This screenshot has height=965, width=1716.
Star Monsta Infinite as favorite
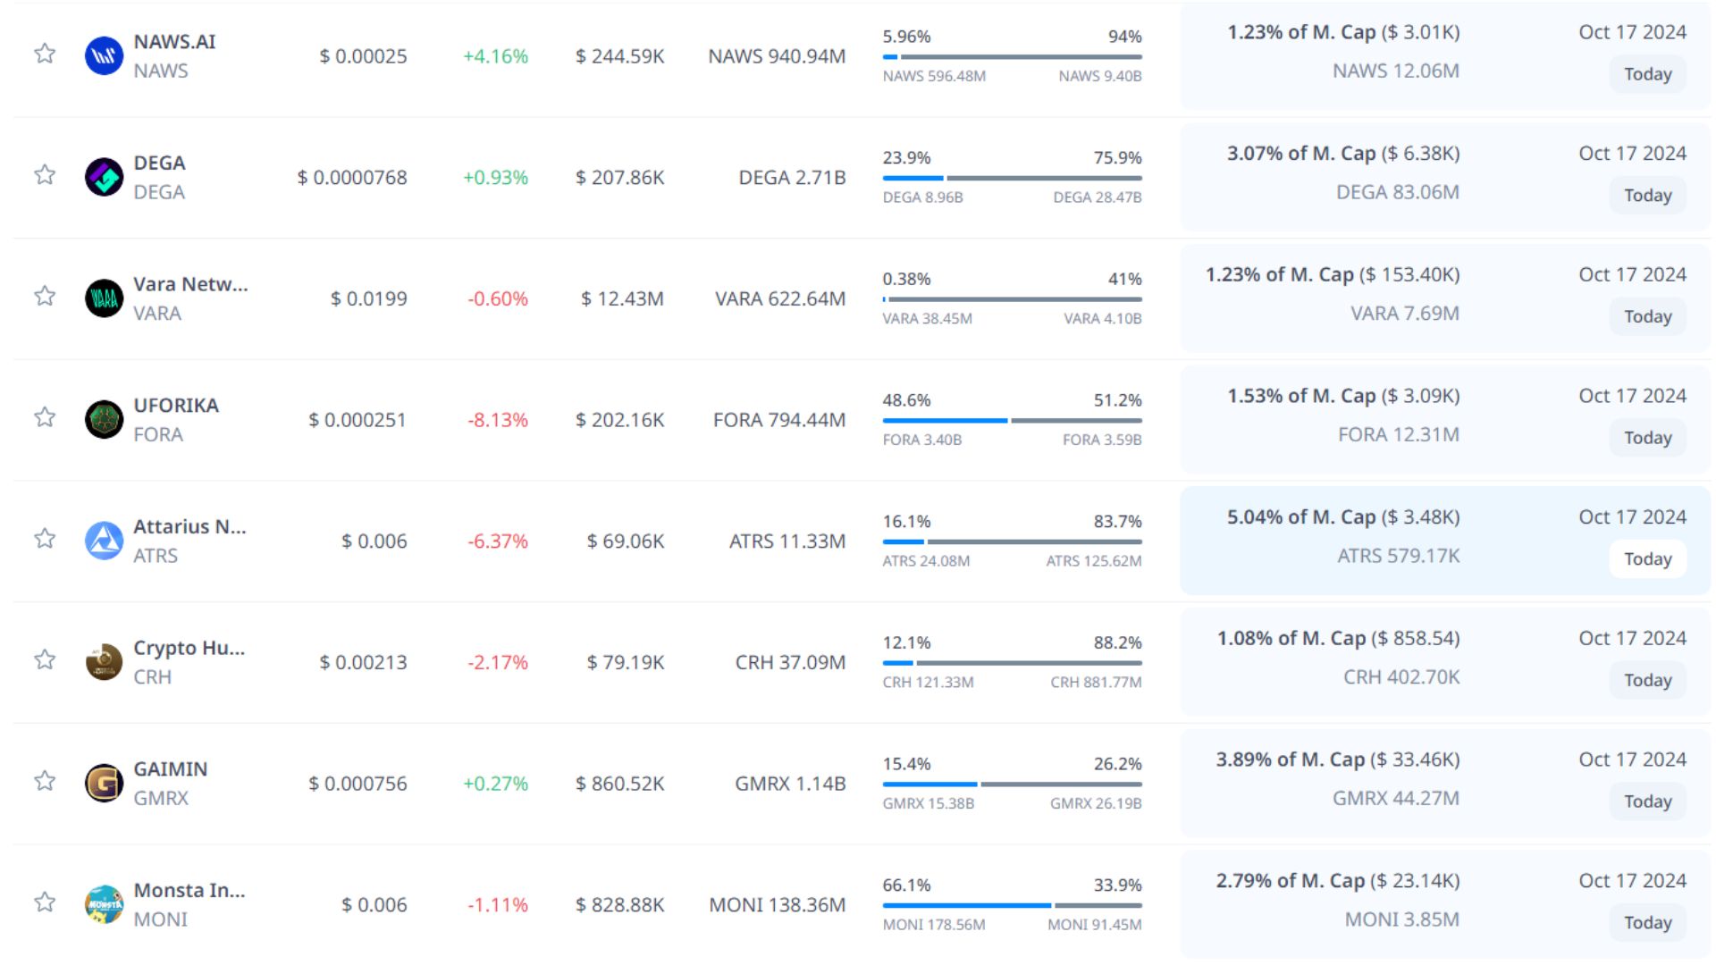[x=45, y=902]
